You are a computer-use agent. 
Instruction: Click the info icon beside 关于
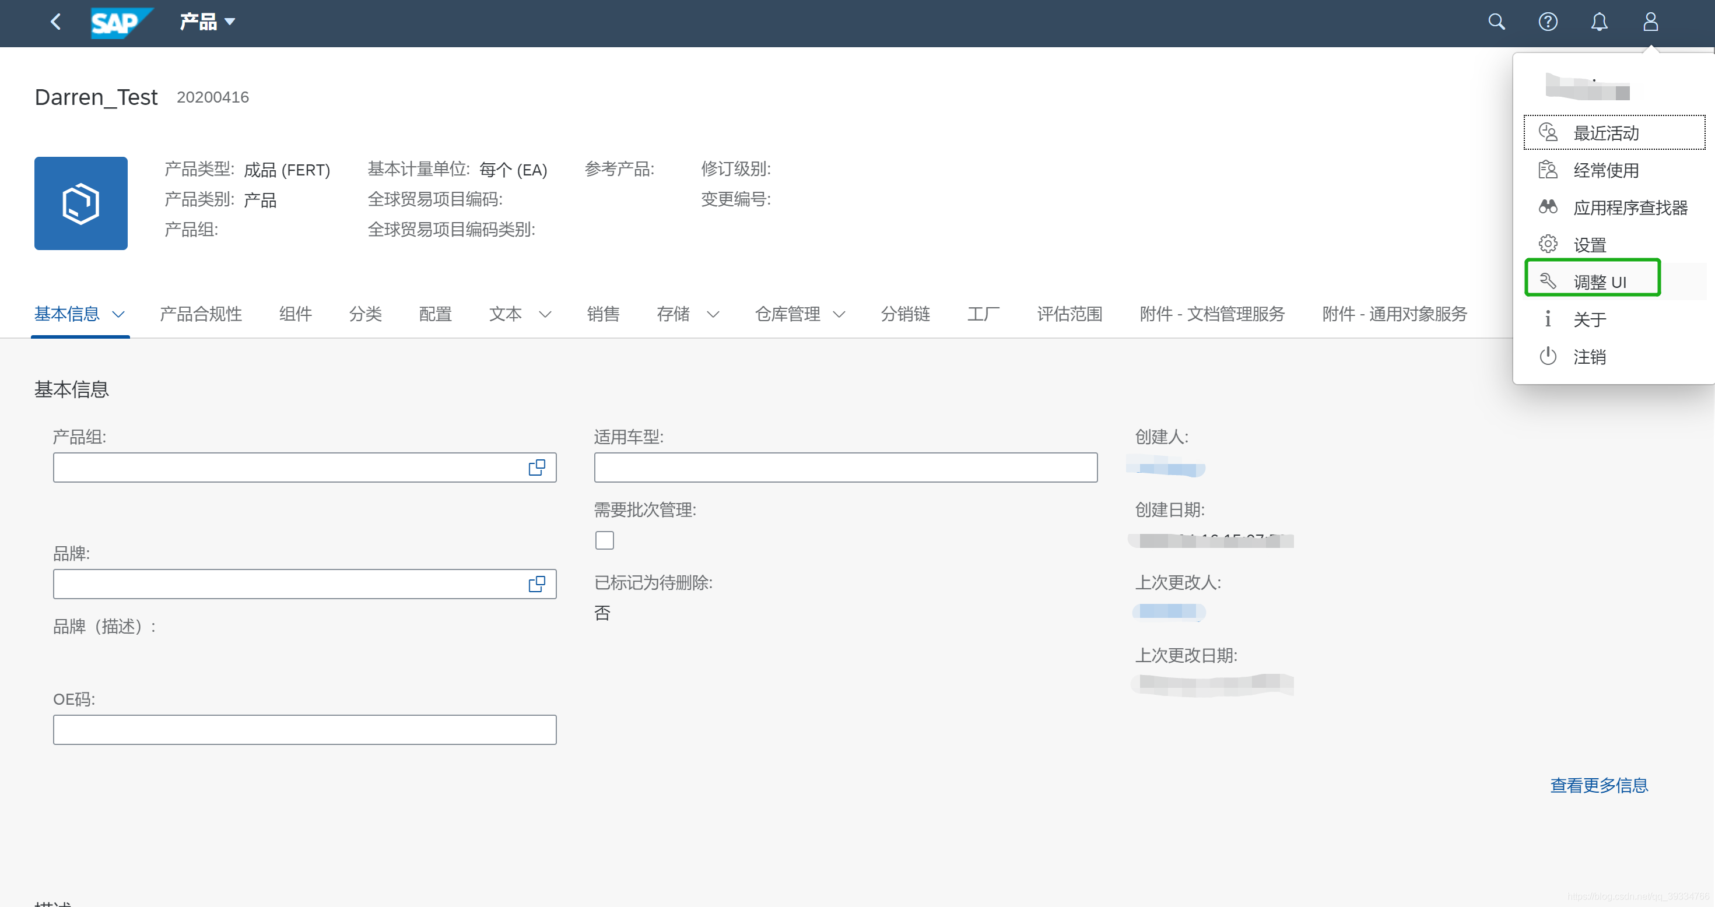(x=1547, y=319)
